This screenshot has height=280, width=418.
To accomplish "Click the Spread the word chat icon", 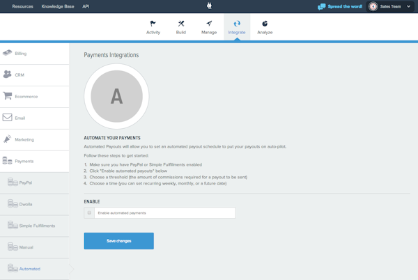I will pos(321,6).
